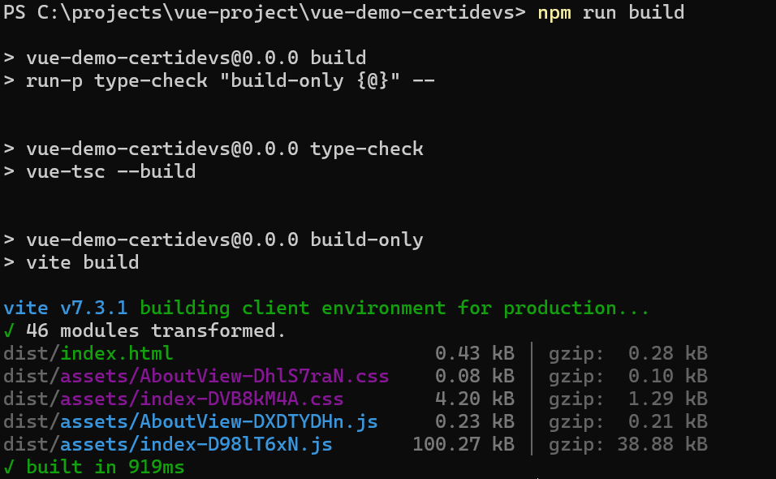Click the green checkmark before "built in 919ms"

(9, 468)
